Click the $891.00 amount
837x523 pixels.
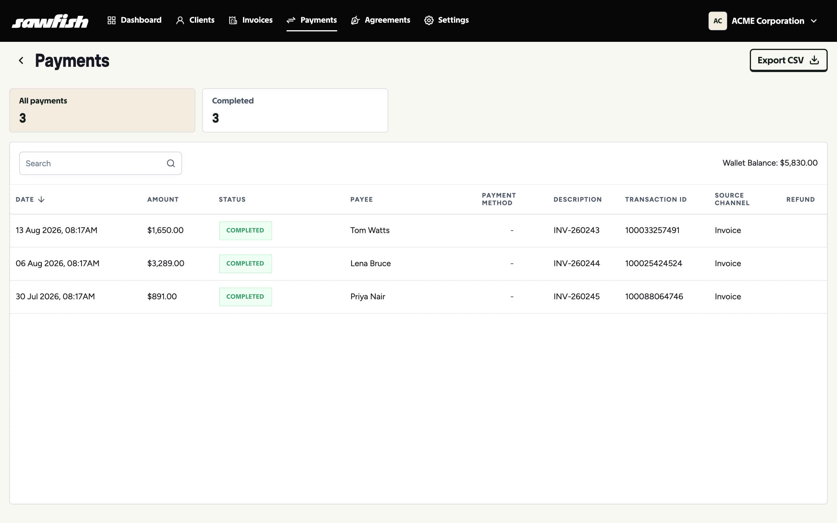[x=162, y=297]
